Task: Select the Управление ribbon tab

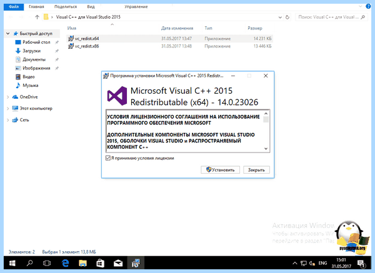Action: (136, 7)
